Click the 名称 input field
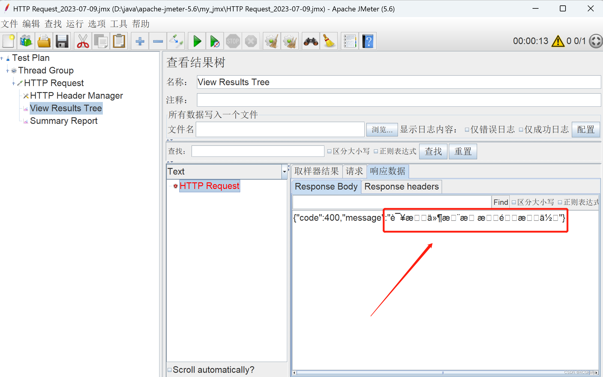The image size is (603, 377). click(x=399, y=82)
